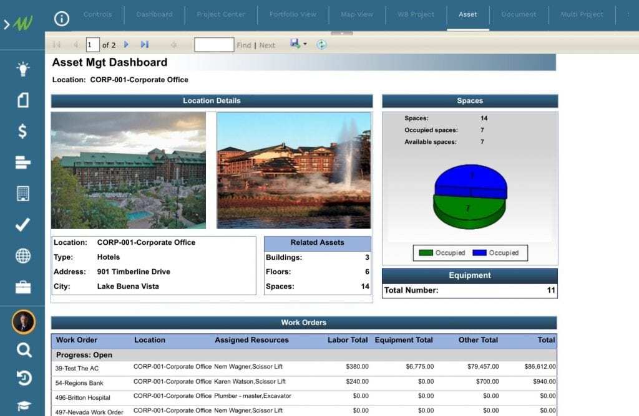
Task: Click the $79,457.00 other total cell
Action: 483,366
